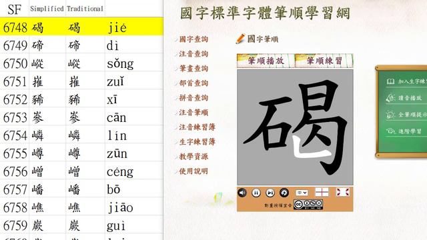This screenshot has height=240, width=427.
Task: Click the fullscreen arrows icon
Action: pos(343,192)
